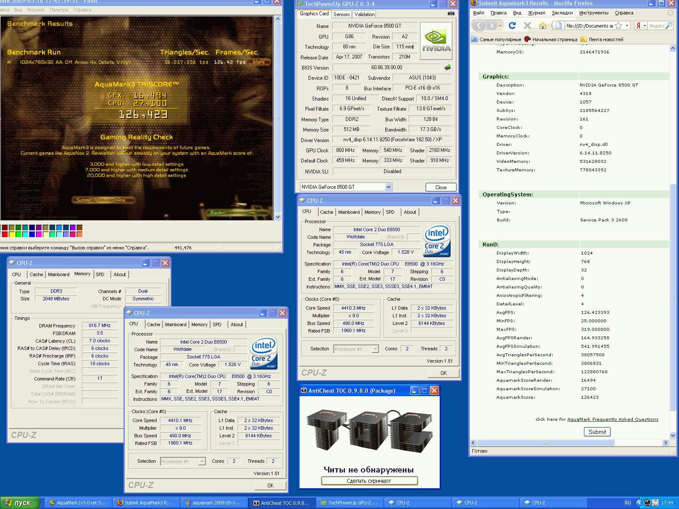
Task: Open Processor #1 dropdown in upper CPU-Z
Action: click(375, 349)
